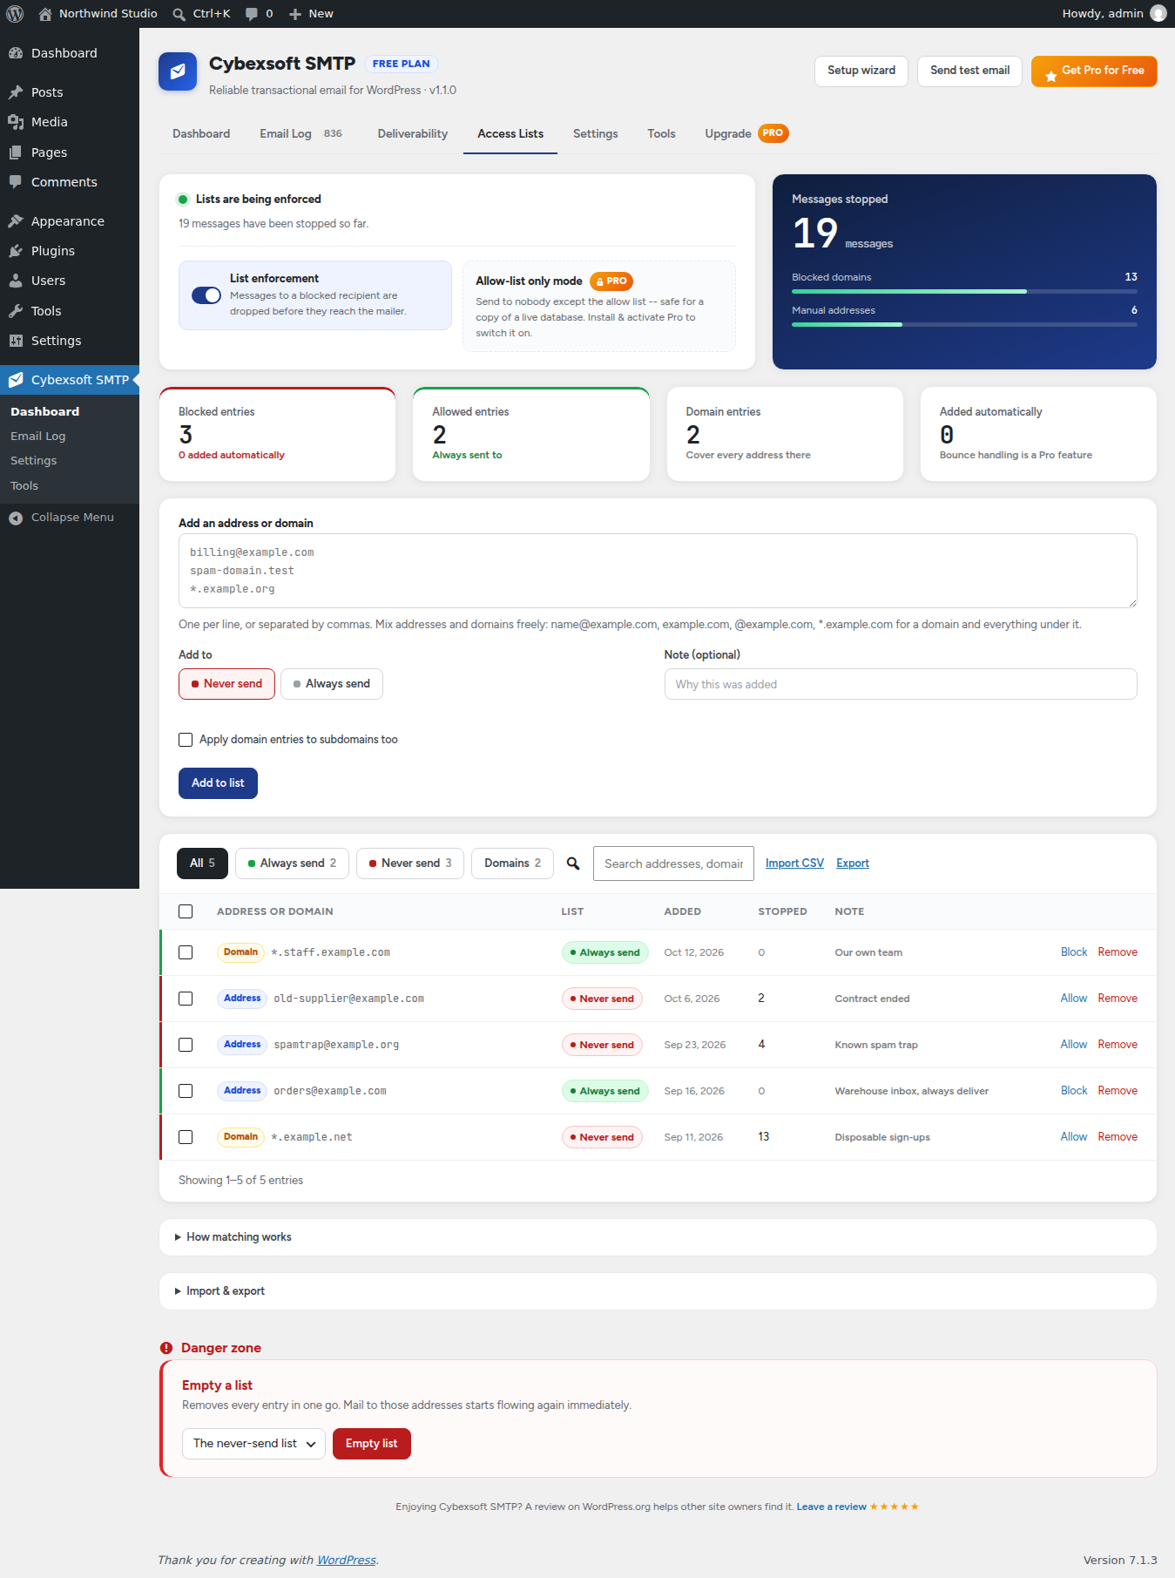Tick the *.staff.example.com row checkbox
Screen dimensions: 1175x1578
pos(186,952)
